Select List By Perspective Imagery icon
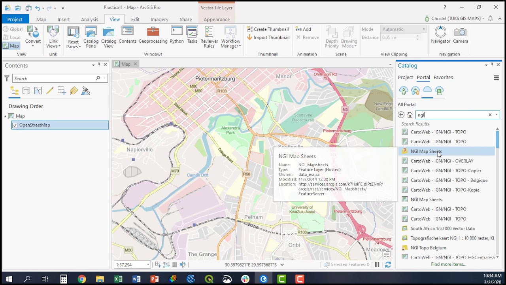Image resolution: width=506 pixels, height=285 pixels. click(85, 91)
